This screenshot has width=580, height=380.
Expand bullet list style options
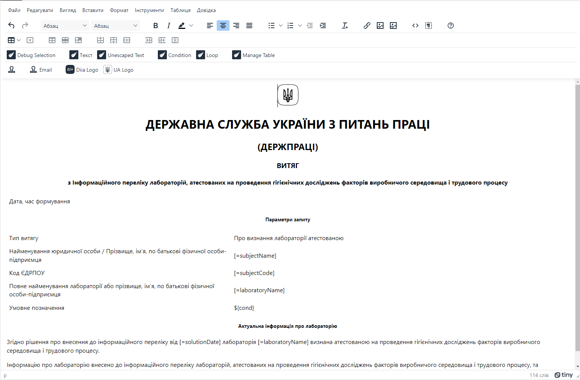pos(281,26)
